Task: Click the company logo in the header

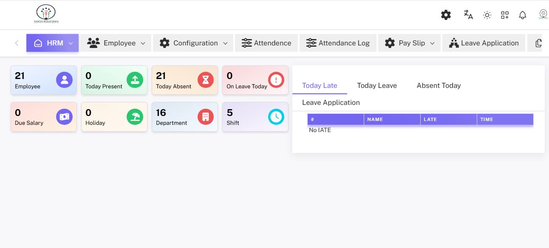Action: [x=46, y=14]
